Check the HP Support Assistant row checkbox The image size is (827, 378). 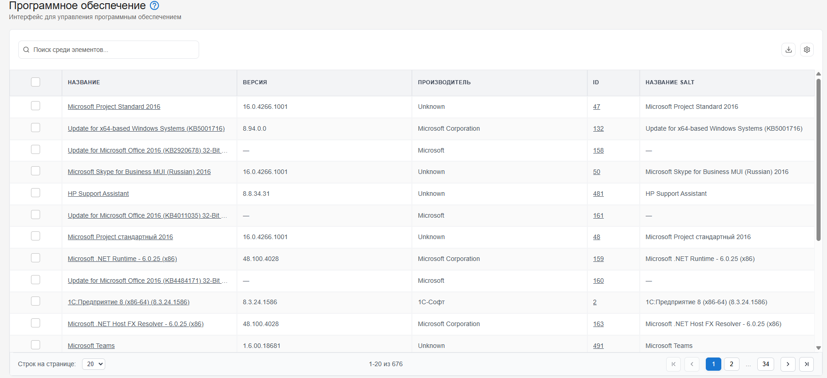[36, 193]
